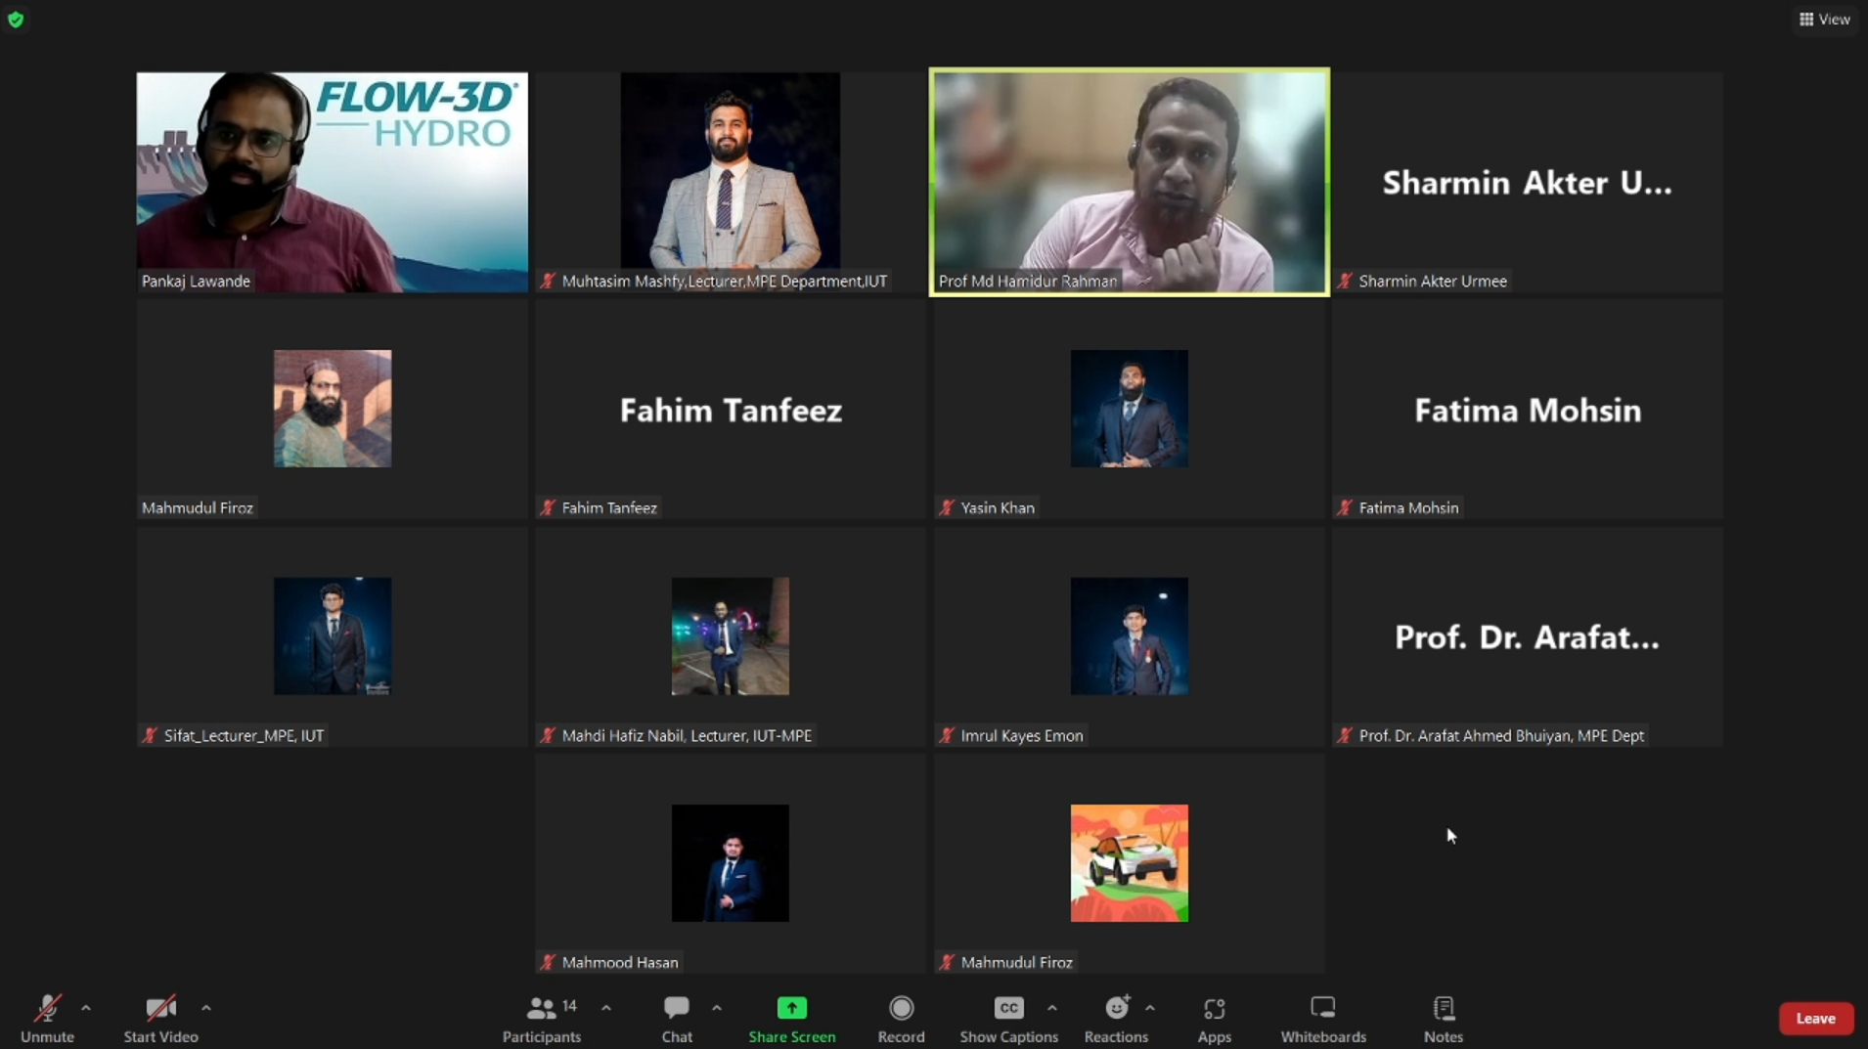Expand caption options arrow
Screen dimensions: 1868x1049
(1052, 1007)
